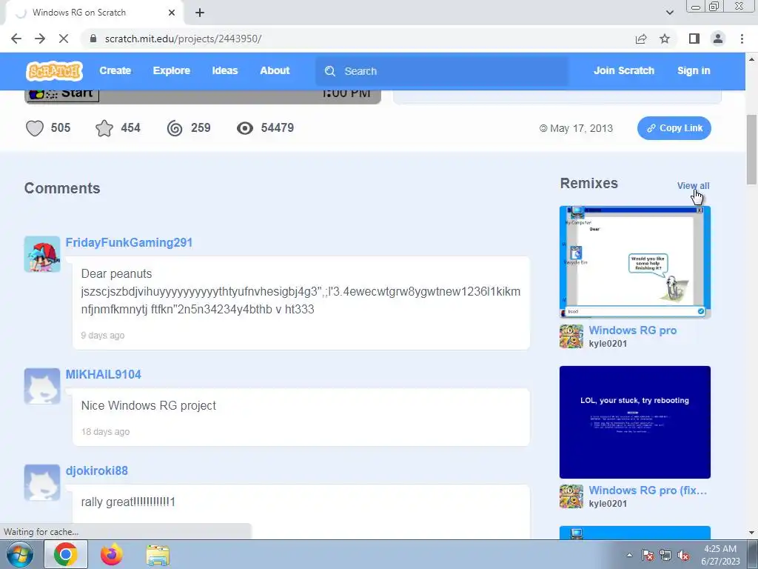Viewport: 758px width, 569px height.
Task: Click the 9 days ago timestamp
Action: pyautogui.click(x=102, y=336)
